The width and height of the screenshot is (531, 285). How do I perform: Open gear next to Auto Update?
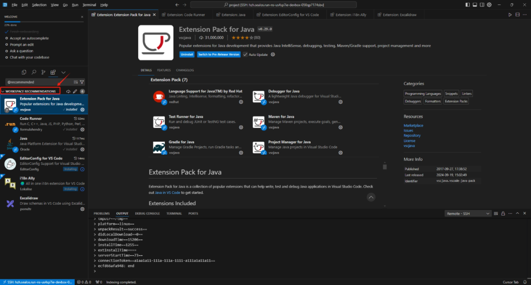[x=273, y=54]
